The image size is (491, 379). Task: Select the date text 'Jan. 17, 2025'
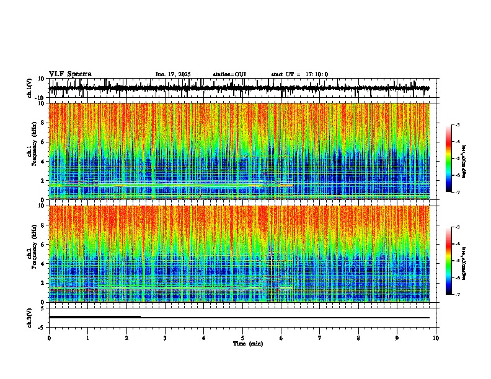click(x=173, y=74)
